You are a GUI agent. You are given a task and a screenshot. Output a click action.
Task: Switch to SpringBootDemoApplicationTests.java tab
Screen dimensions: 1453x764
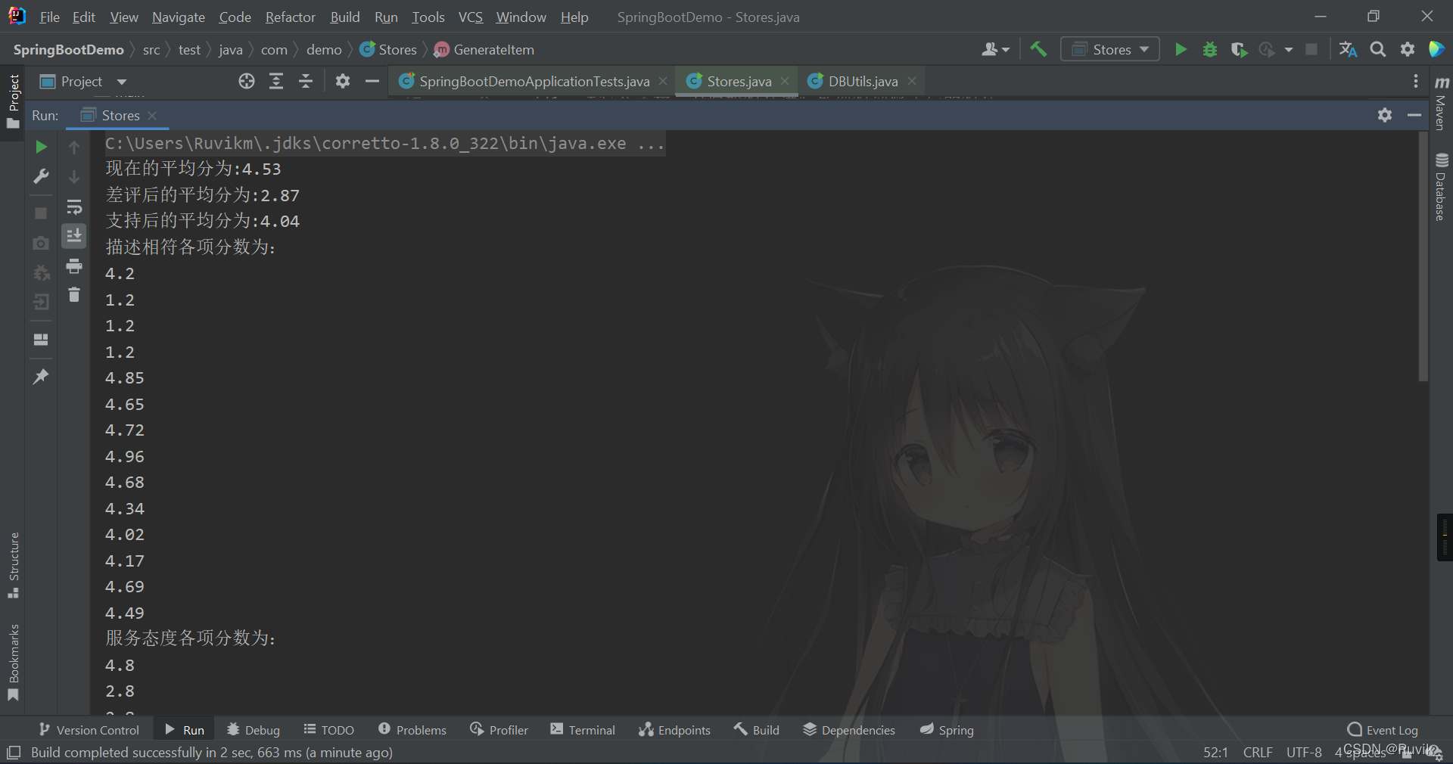534,81
